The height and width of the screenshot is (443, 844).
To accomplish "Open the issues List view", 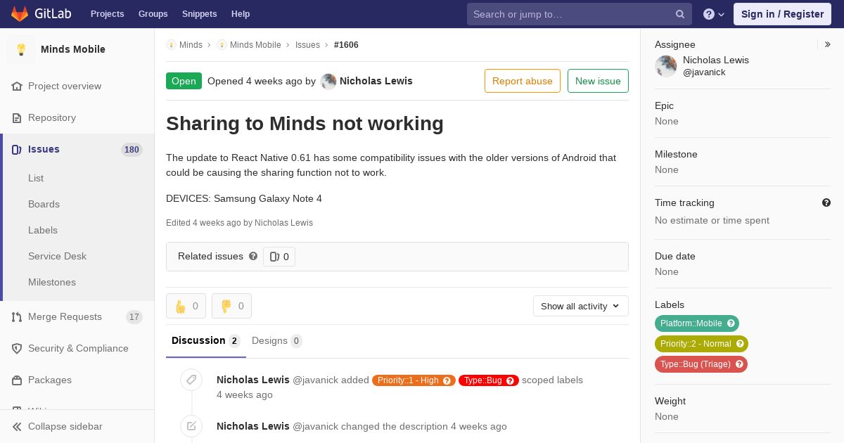I will (36, 178).
